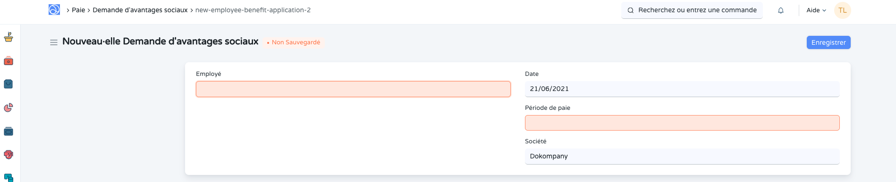Open the Date field showing 21/06/2021
This screenshot has height=182, width=896.
coord(682,89)
